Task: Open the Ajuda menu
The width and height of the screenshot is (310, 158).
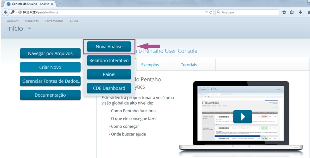Action: pos(74,21)
